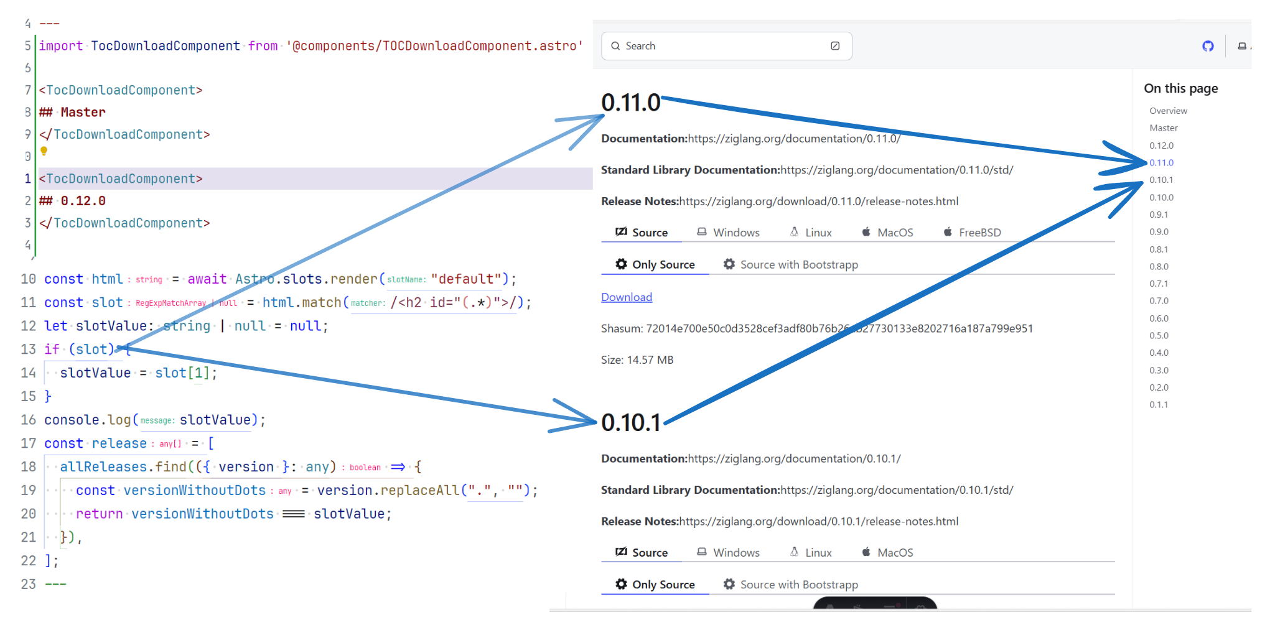
Task: Click the console.log(slotValue) line
Action: (155, 420)
